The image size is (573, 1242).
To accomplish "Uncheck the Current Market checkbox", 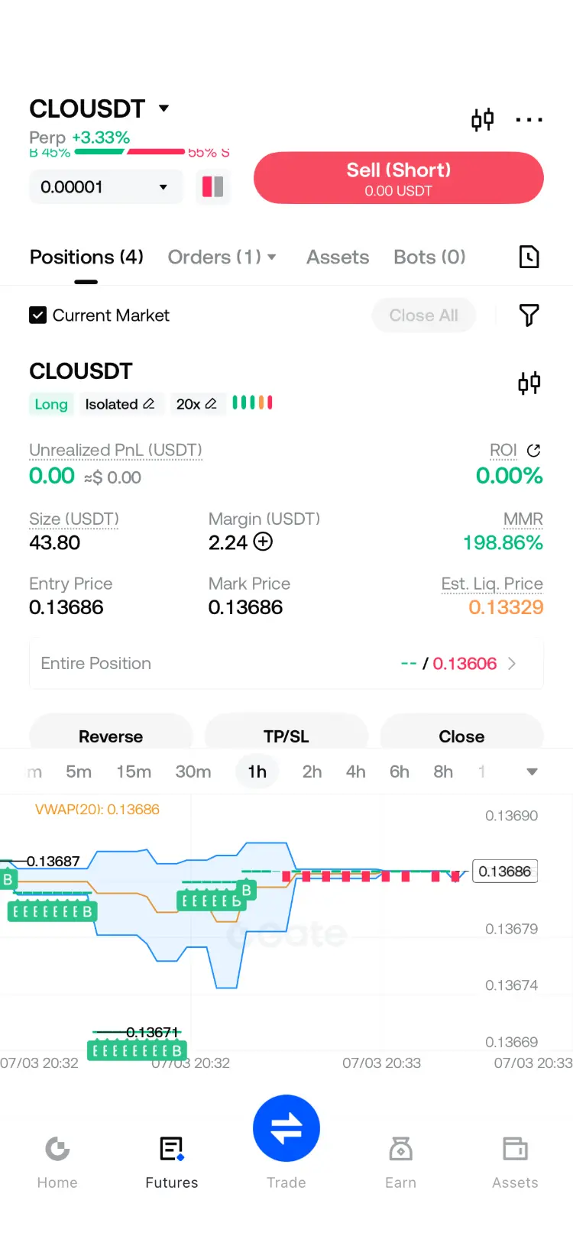I will click(x=37, y=315).
